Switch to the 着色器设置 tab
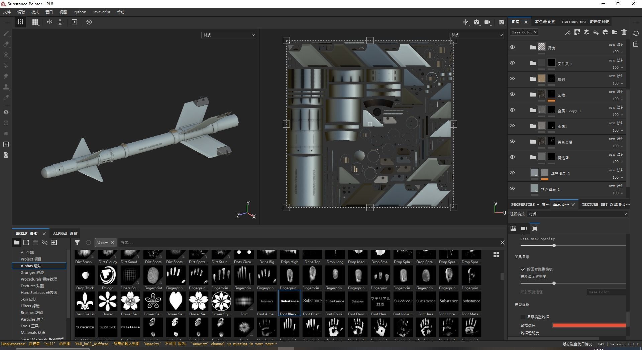 [x=545, y=22]
